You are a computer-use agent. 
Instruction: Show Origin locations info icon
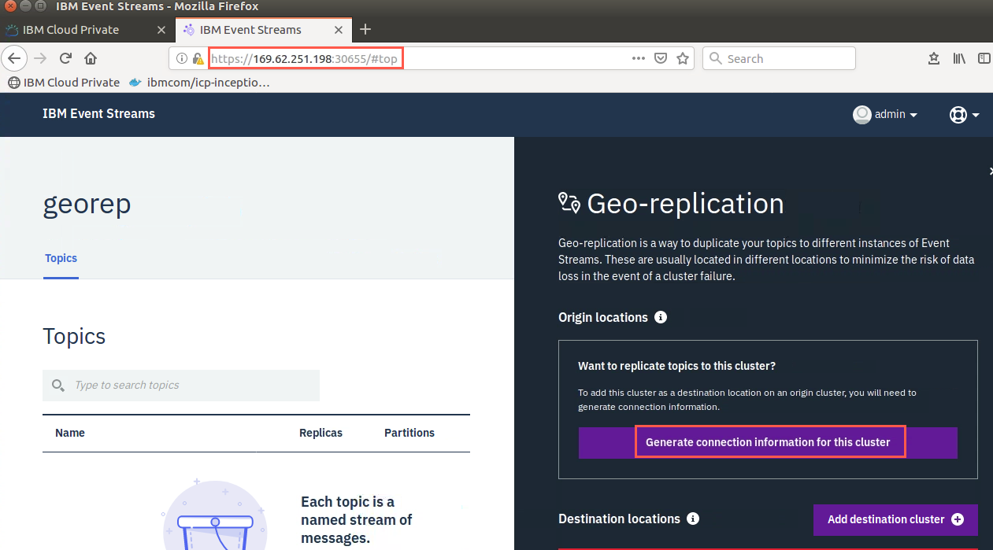pos(661,317)
